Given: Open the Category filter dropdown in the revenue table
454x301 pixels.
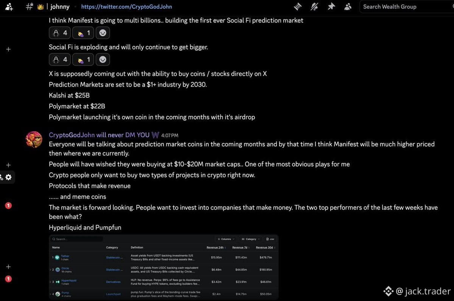Looking at the screenshot, I should coord(251,239).
